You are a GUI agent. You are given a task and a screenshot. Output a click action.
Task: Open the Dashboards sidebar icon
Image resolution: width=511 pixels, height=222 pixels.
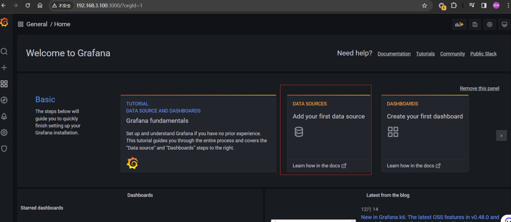pyautogui.click(x=4, y=84)
